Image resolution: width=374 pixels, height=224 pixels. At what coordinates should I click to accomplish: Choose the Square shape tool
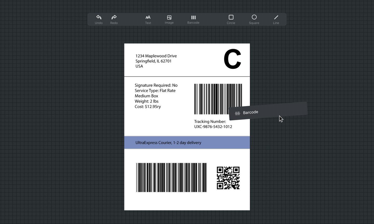click(254, 19)
